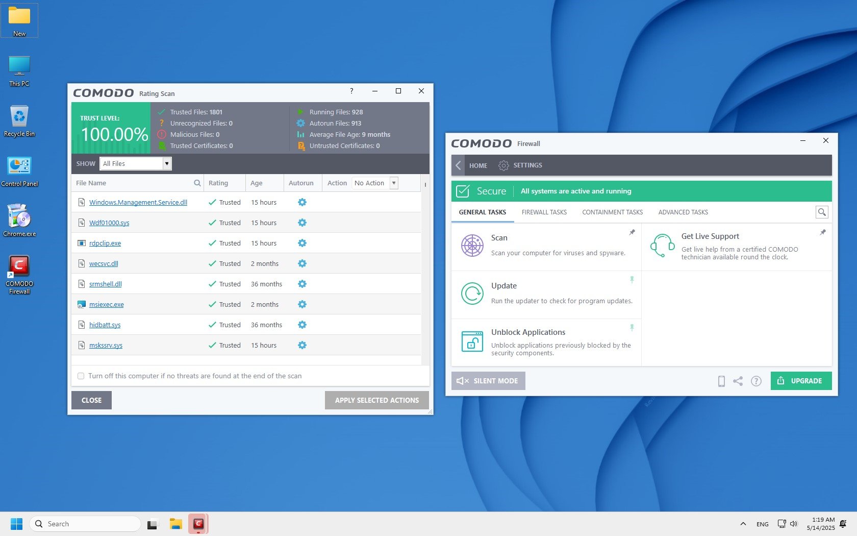Toggle Silent Mode in Firewall
This screenshot has width=857, height=536.
[488, 381]
